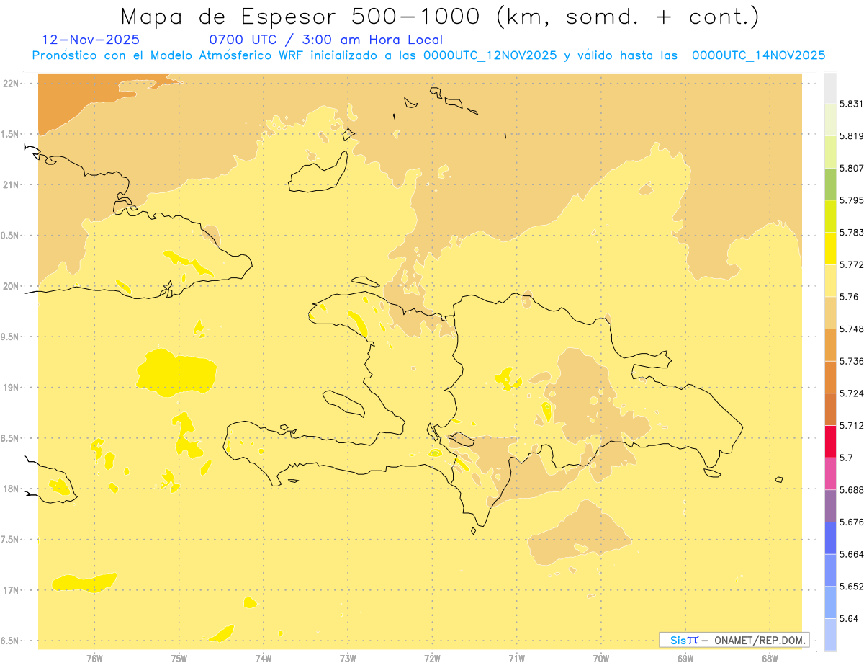Click the dark orange swatch between 5.712 and 5.724
This screenshot has height=668, width=864.
tap(830, 409)
